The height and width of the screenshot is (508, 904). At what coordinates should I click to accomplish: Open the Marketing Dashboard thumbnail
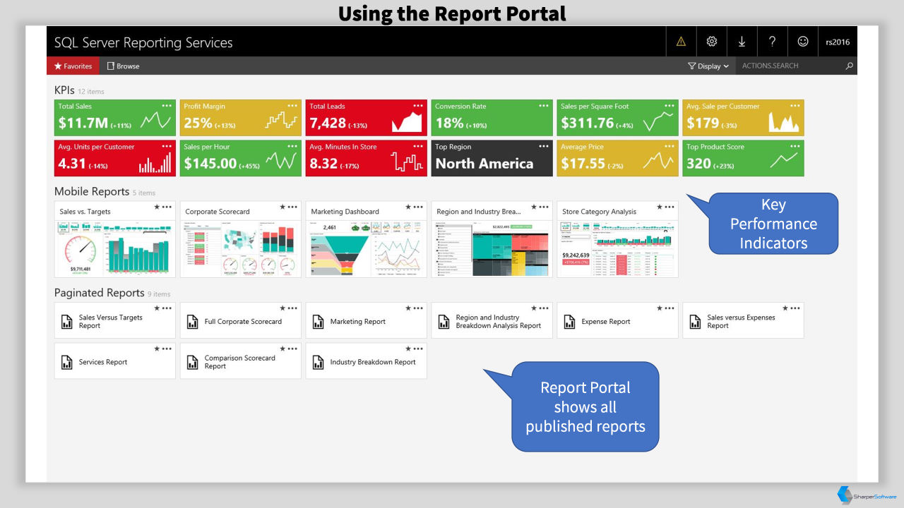point(367,248)
